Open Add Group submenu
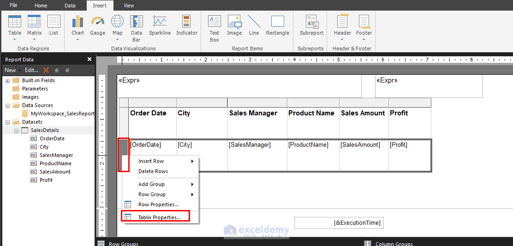The height and width of the screenshot is (246, 513). coord(160,184)
